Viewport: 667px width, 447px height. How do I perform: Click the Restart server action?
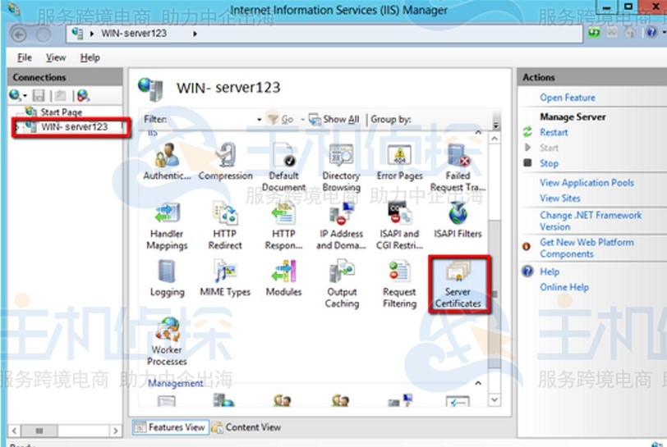(554, 132)
